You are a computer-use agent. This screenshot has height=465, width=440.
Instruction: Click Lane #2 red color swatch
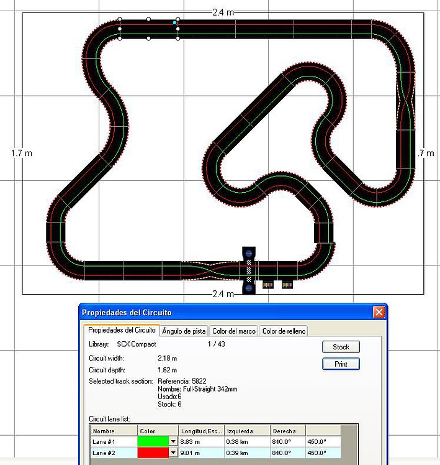pos(153,453)
